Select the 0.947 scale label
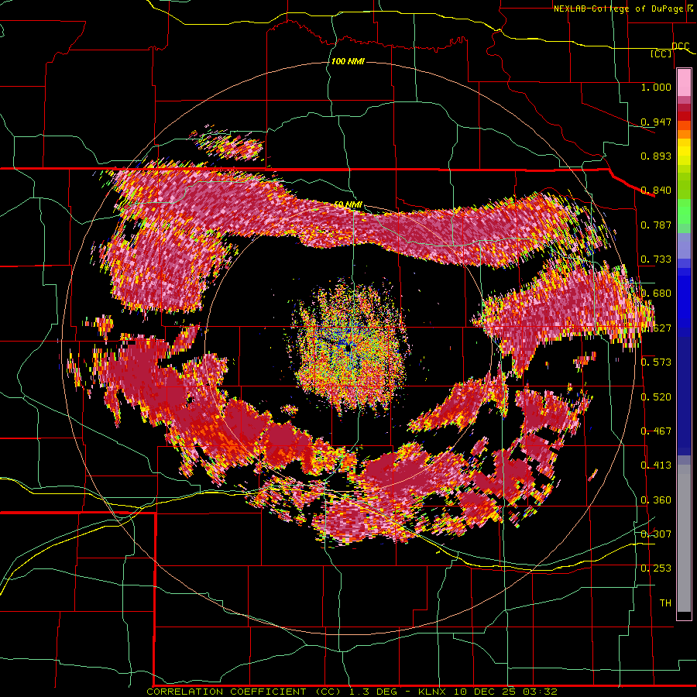Image resolution: width=697 pixels, height=697 pixels. tap(656, 122)
